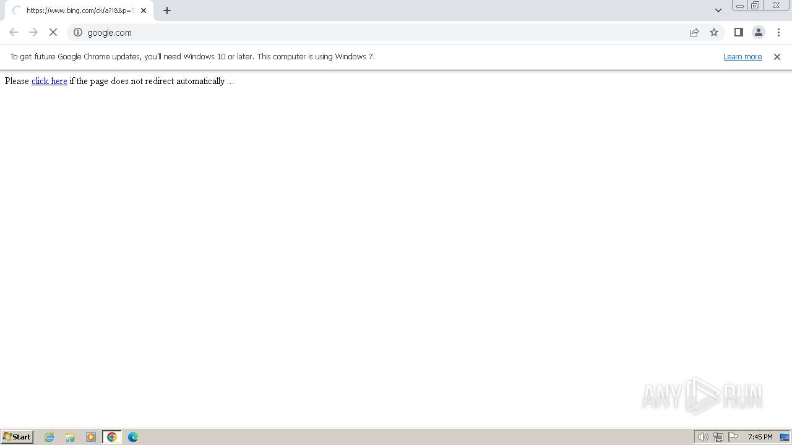Bookmark this tab with the star icon

pyautogui.click(x=714, y=32)
